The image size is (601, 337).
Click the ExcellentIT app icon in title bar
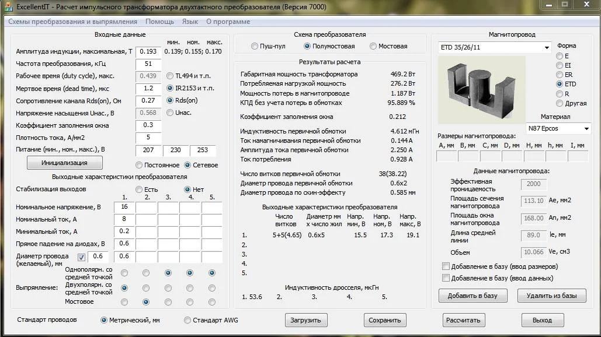tap(8, 6)
